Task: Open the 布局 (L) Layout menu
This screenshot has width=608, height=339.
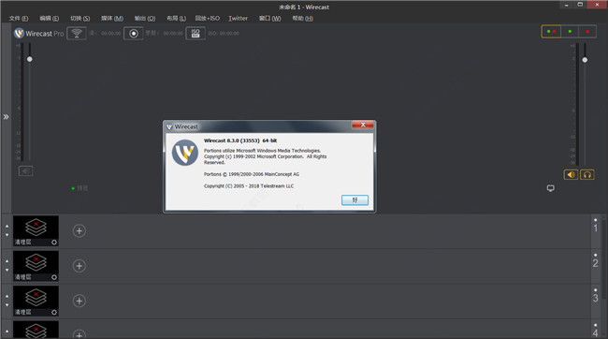Action: (x=176, y=18)
